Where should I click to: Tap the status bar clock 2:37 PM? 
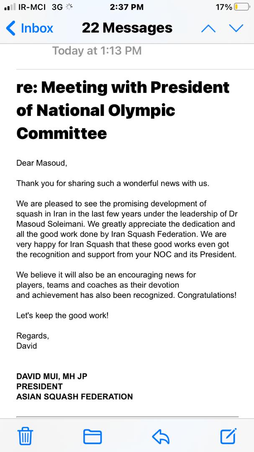click(126, 7)
